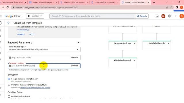Expand the WriteFailedRecords node
This screenshot has height=103, width=184.
tap(168, 43)
